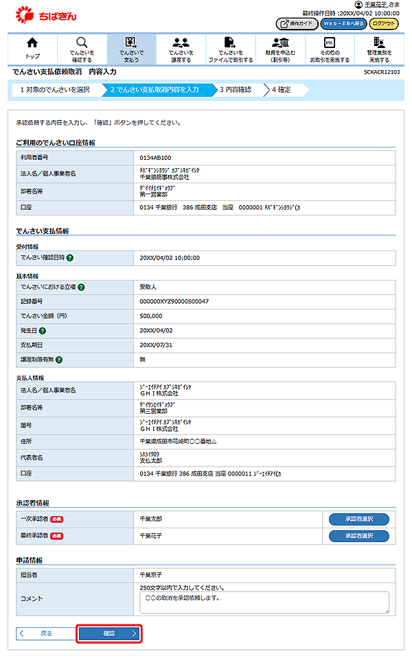Click 発生日 value 20XX/04/02
This screenshot has height=658, width=412.
click(x=156, y=331)
